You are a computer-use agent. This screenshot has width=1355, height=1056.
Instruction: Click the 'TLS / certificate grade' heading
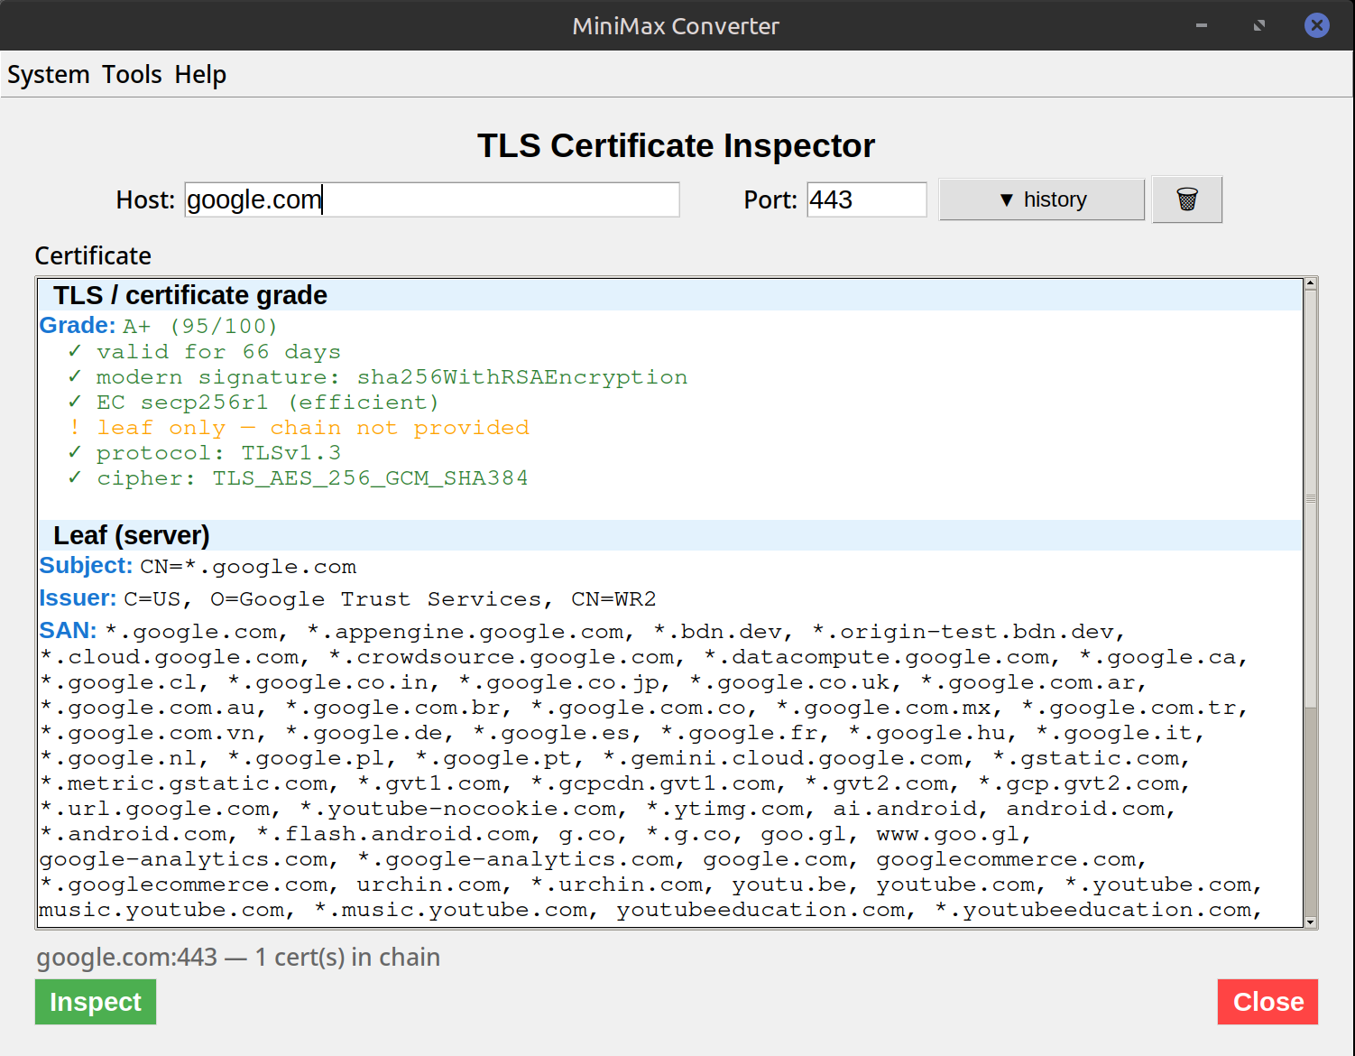click(x=190, y=295)
